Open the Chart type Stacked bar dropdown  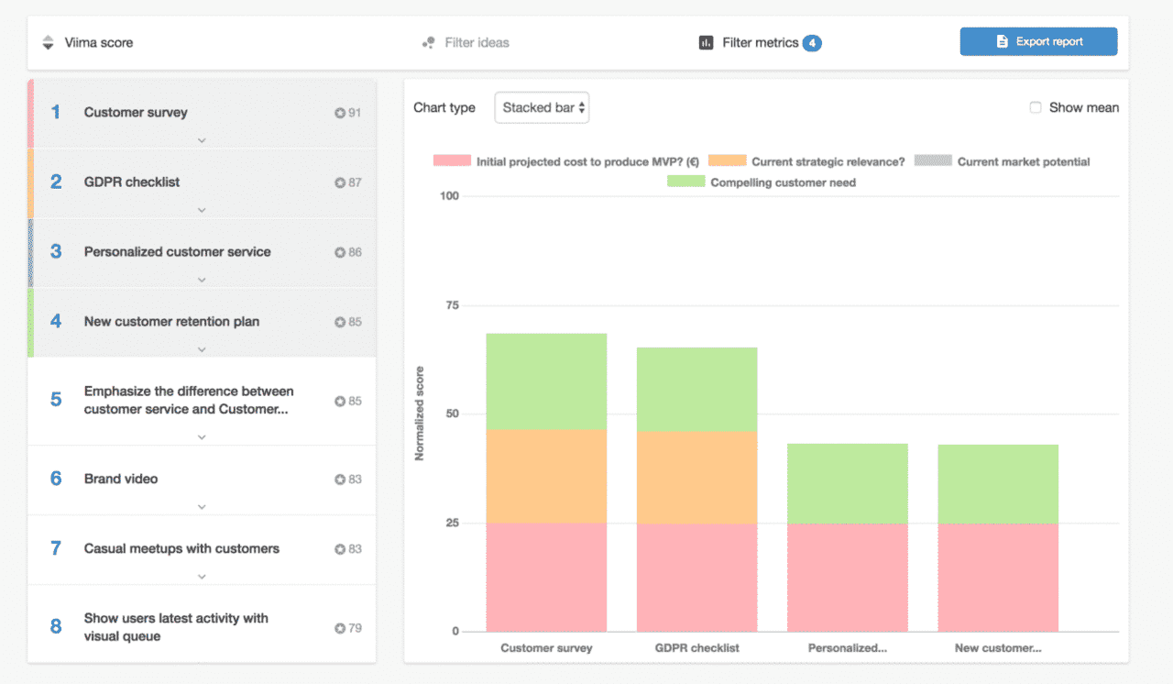point(542,107)
